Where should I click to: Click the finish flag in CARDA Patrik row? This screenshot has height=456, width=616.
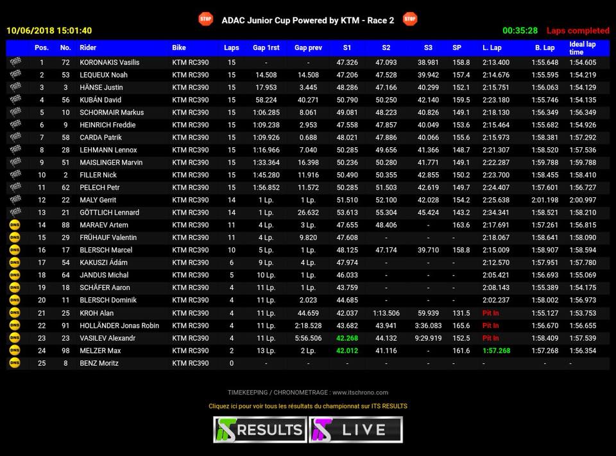[x=15, y=137]
